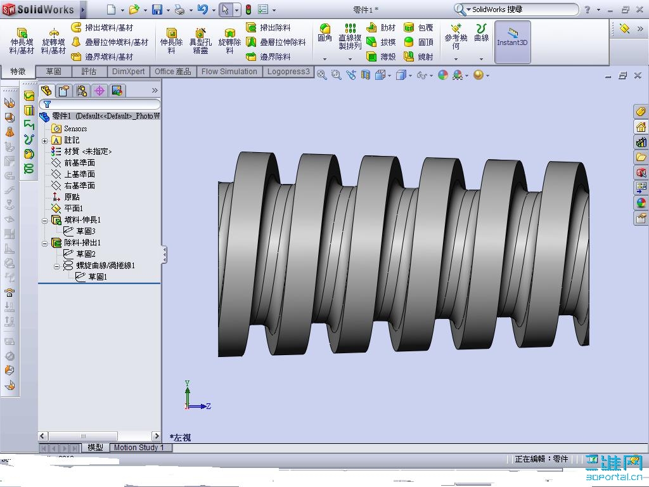Viewport: 649px width, 487px height.
Task: Expand the 註記 (Annotations) tree node
Action: [x=45, y=141]
